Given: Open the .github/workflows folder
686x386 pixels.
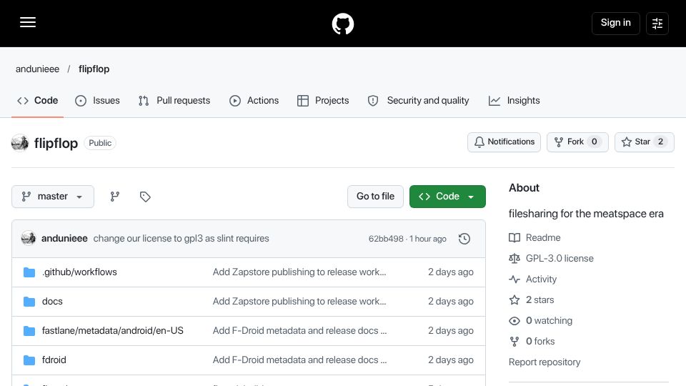Looking at the screenshot, I should tap(79, 272).
